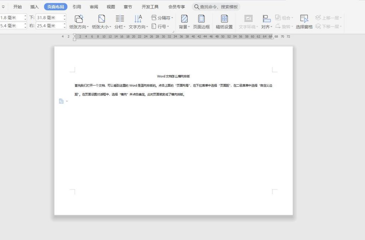Switch to the 插入 (Insert) tab

(35, 7)
